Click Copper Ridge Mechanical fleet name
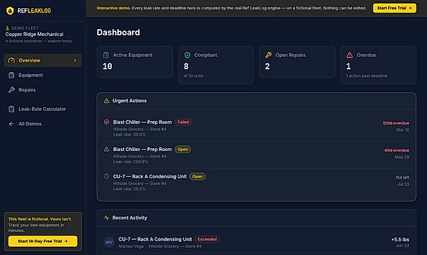Image resolution: width=427 pixels, height=255 pixels. pos(34,34)
